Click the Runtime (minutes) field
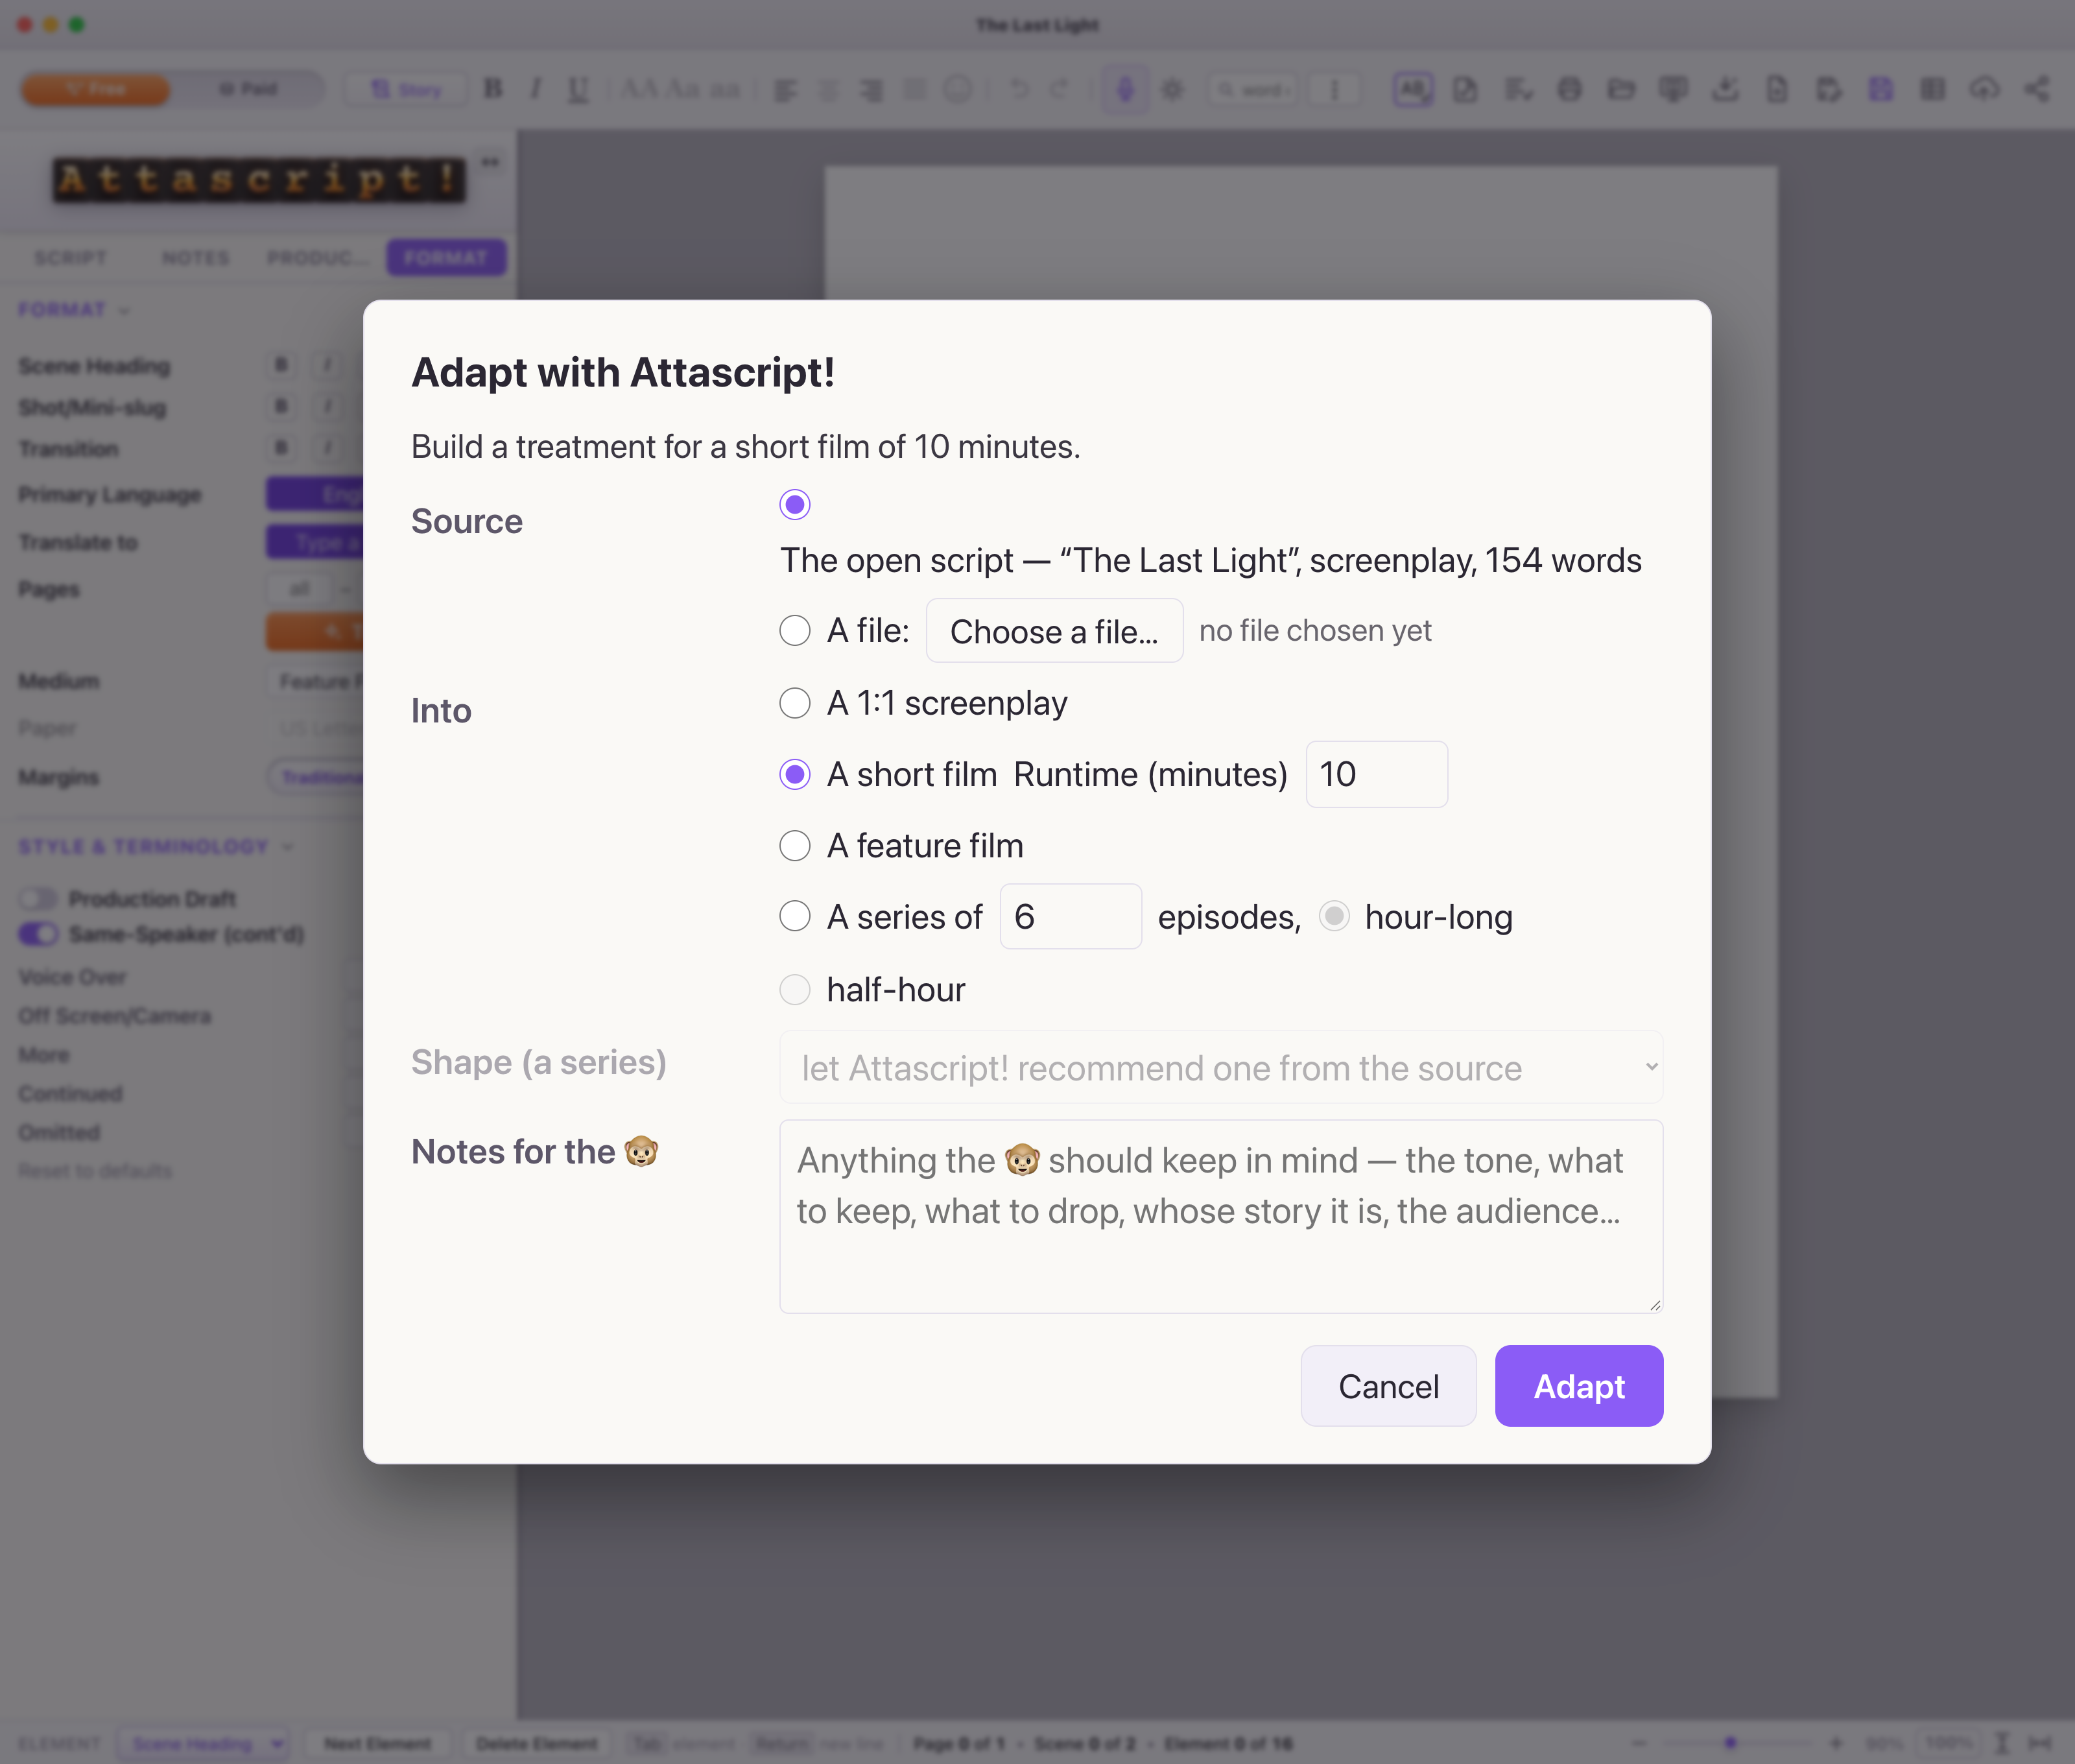Screen dimensions: 2075x1764 click(1376, 775)
